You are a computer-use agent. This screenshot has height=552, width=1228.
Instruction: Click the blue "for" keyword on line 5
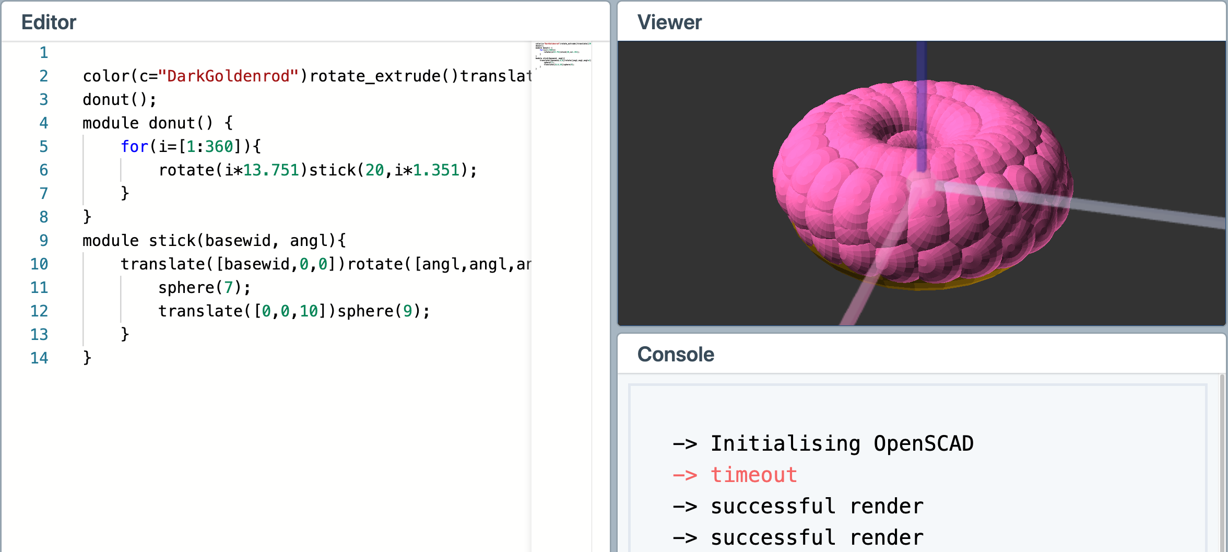pyautogui.click(x=134, y=147)
